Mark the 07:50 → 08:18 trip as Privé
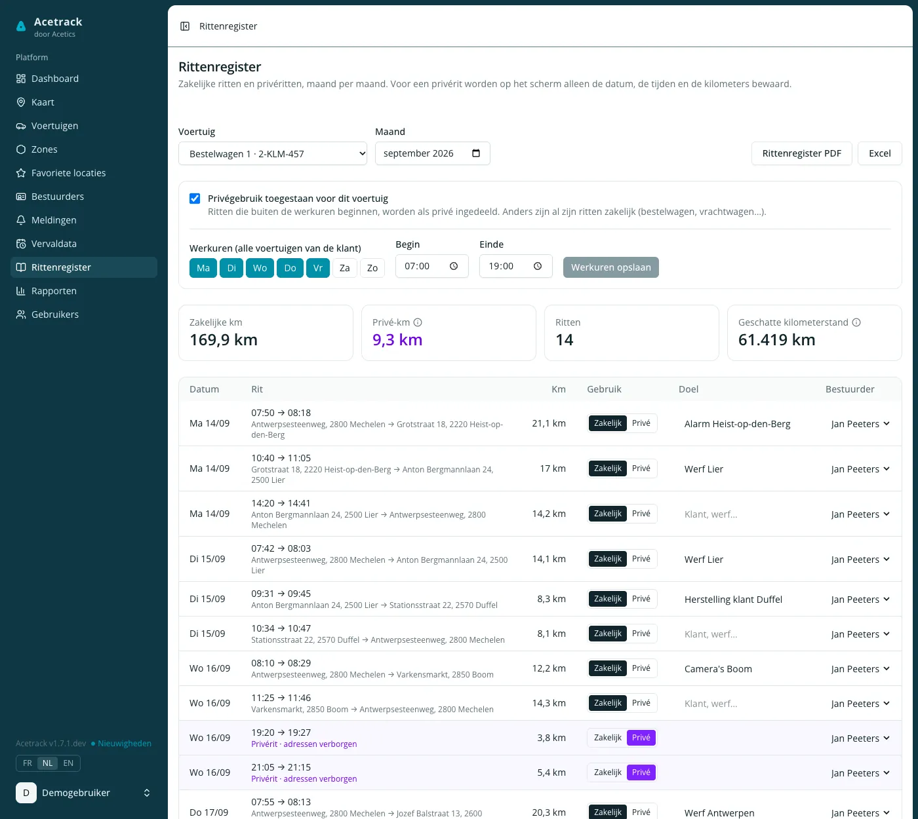The width and height of the screenshot is (918, 819). pos(641,423)
